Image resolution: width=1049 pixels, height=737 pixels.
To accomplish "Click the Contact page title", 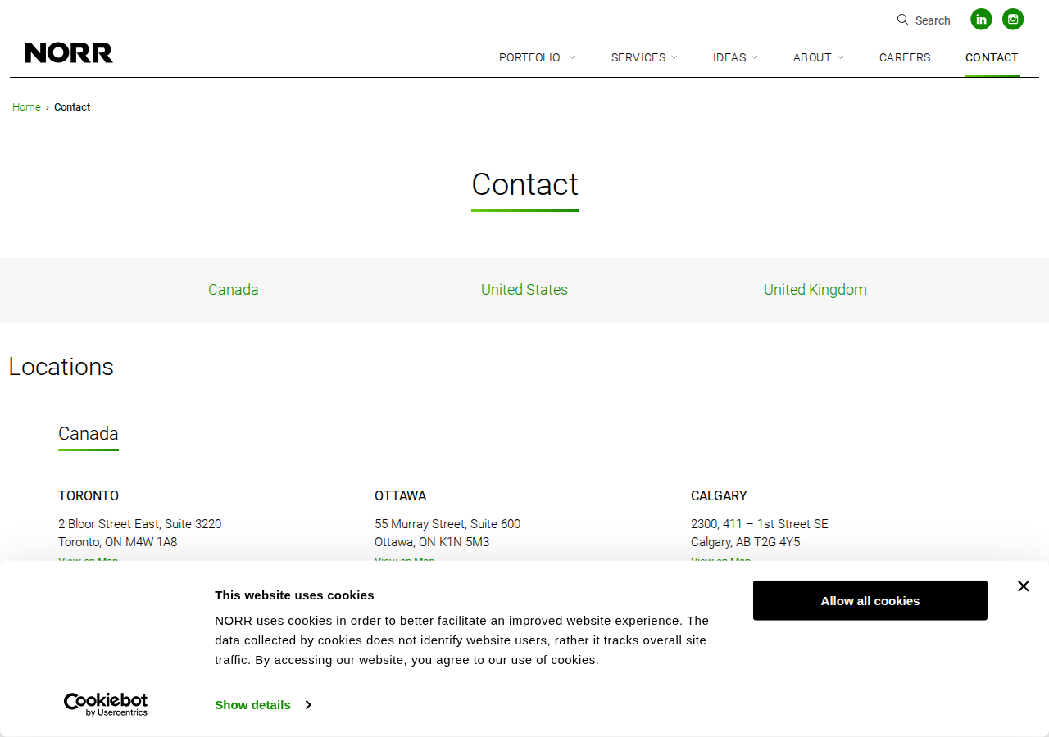I will tap(525, 184).
